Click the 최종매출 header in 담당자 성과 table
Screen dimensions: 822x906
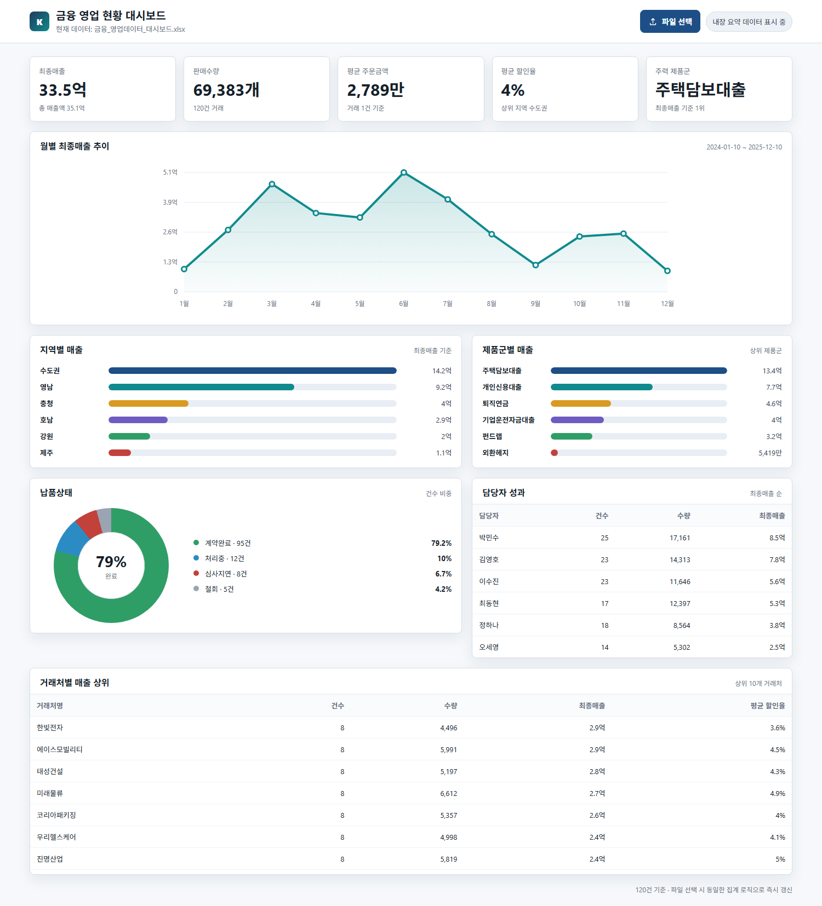pos(772,516)
